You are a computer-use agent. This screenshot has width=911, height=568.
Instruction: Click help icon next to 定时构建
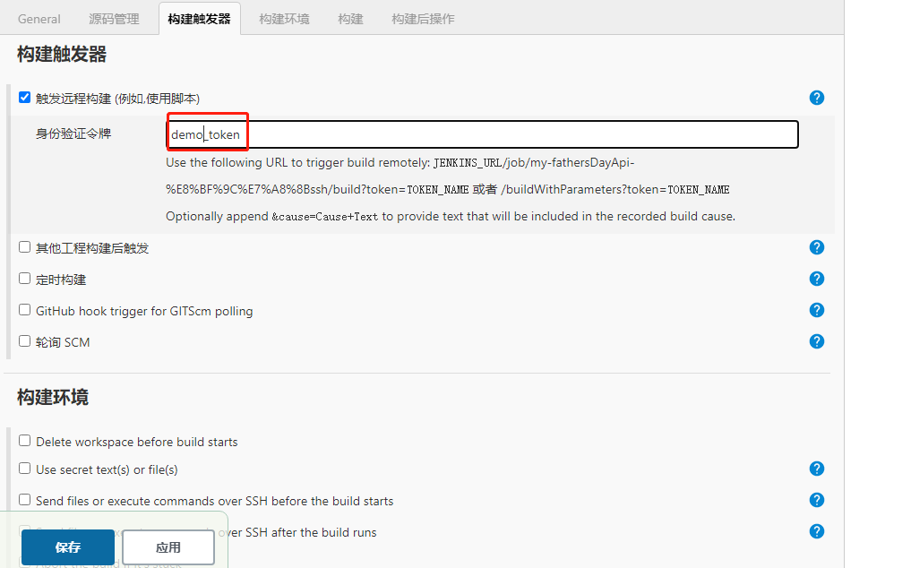[816, 279]
